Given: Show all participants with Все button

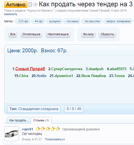Looking at the screenshot, I should 13,34.
